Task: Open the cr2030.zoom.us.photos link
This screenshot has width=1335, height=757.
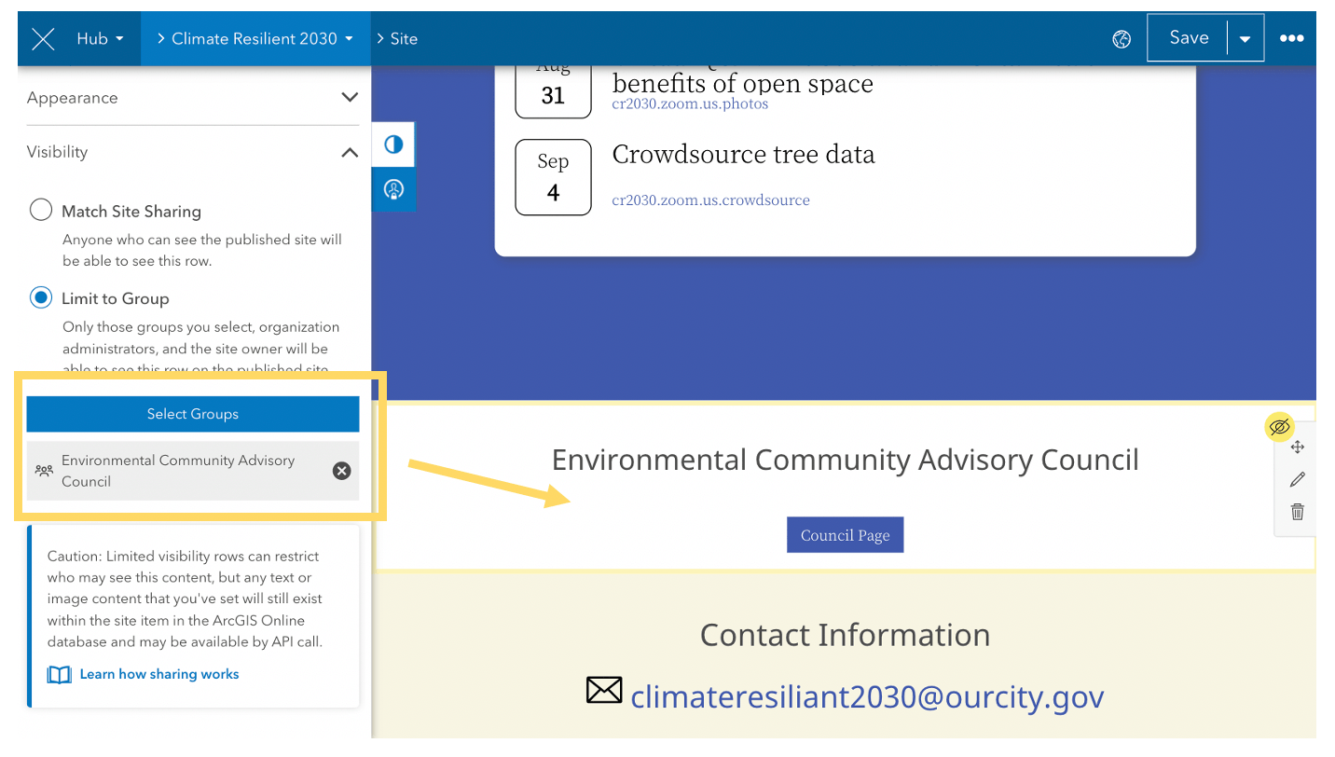Action: click(690, 103)
